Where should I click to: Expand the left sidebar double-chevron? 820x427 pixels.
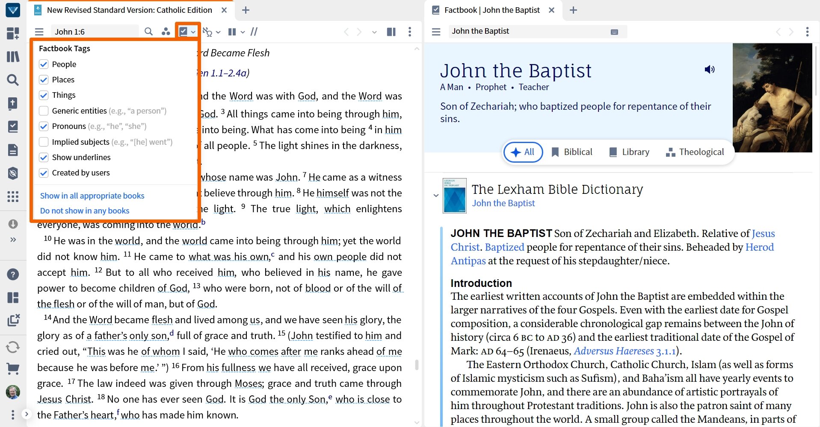(13, 240)
